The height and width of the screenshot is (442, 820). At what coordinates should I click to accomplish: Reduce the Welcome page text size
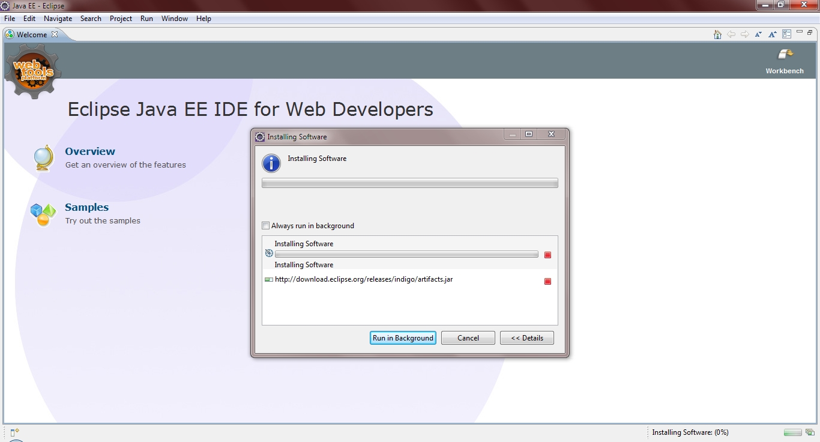(x=758, y=34)
